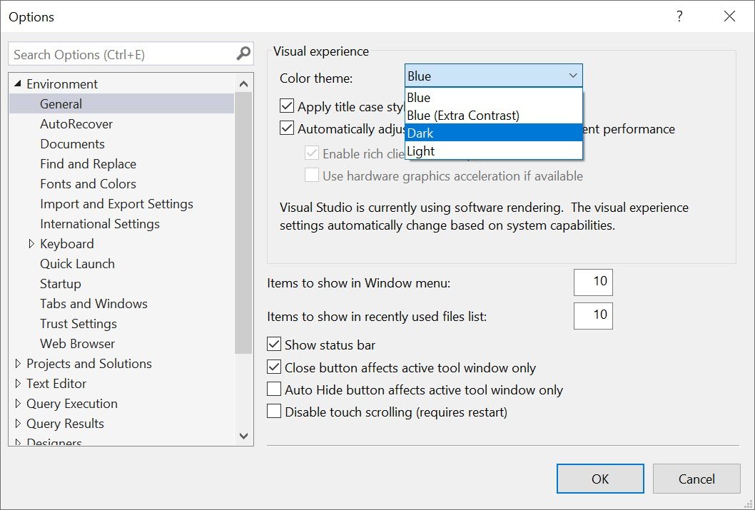Select Keyboard tree item
Viewport: 755px width, 510px height.
coord(67,244)
